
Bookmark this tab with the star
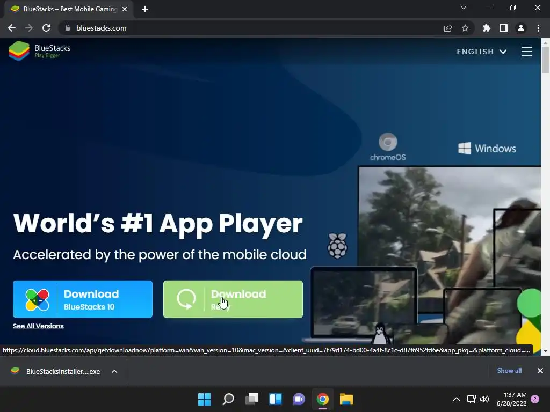click(x=465, y=28)
